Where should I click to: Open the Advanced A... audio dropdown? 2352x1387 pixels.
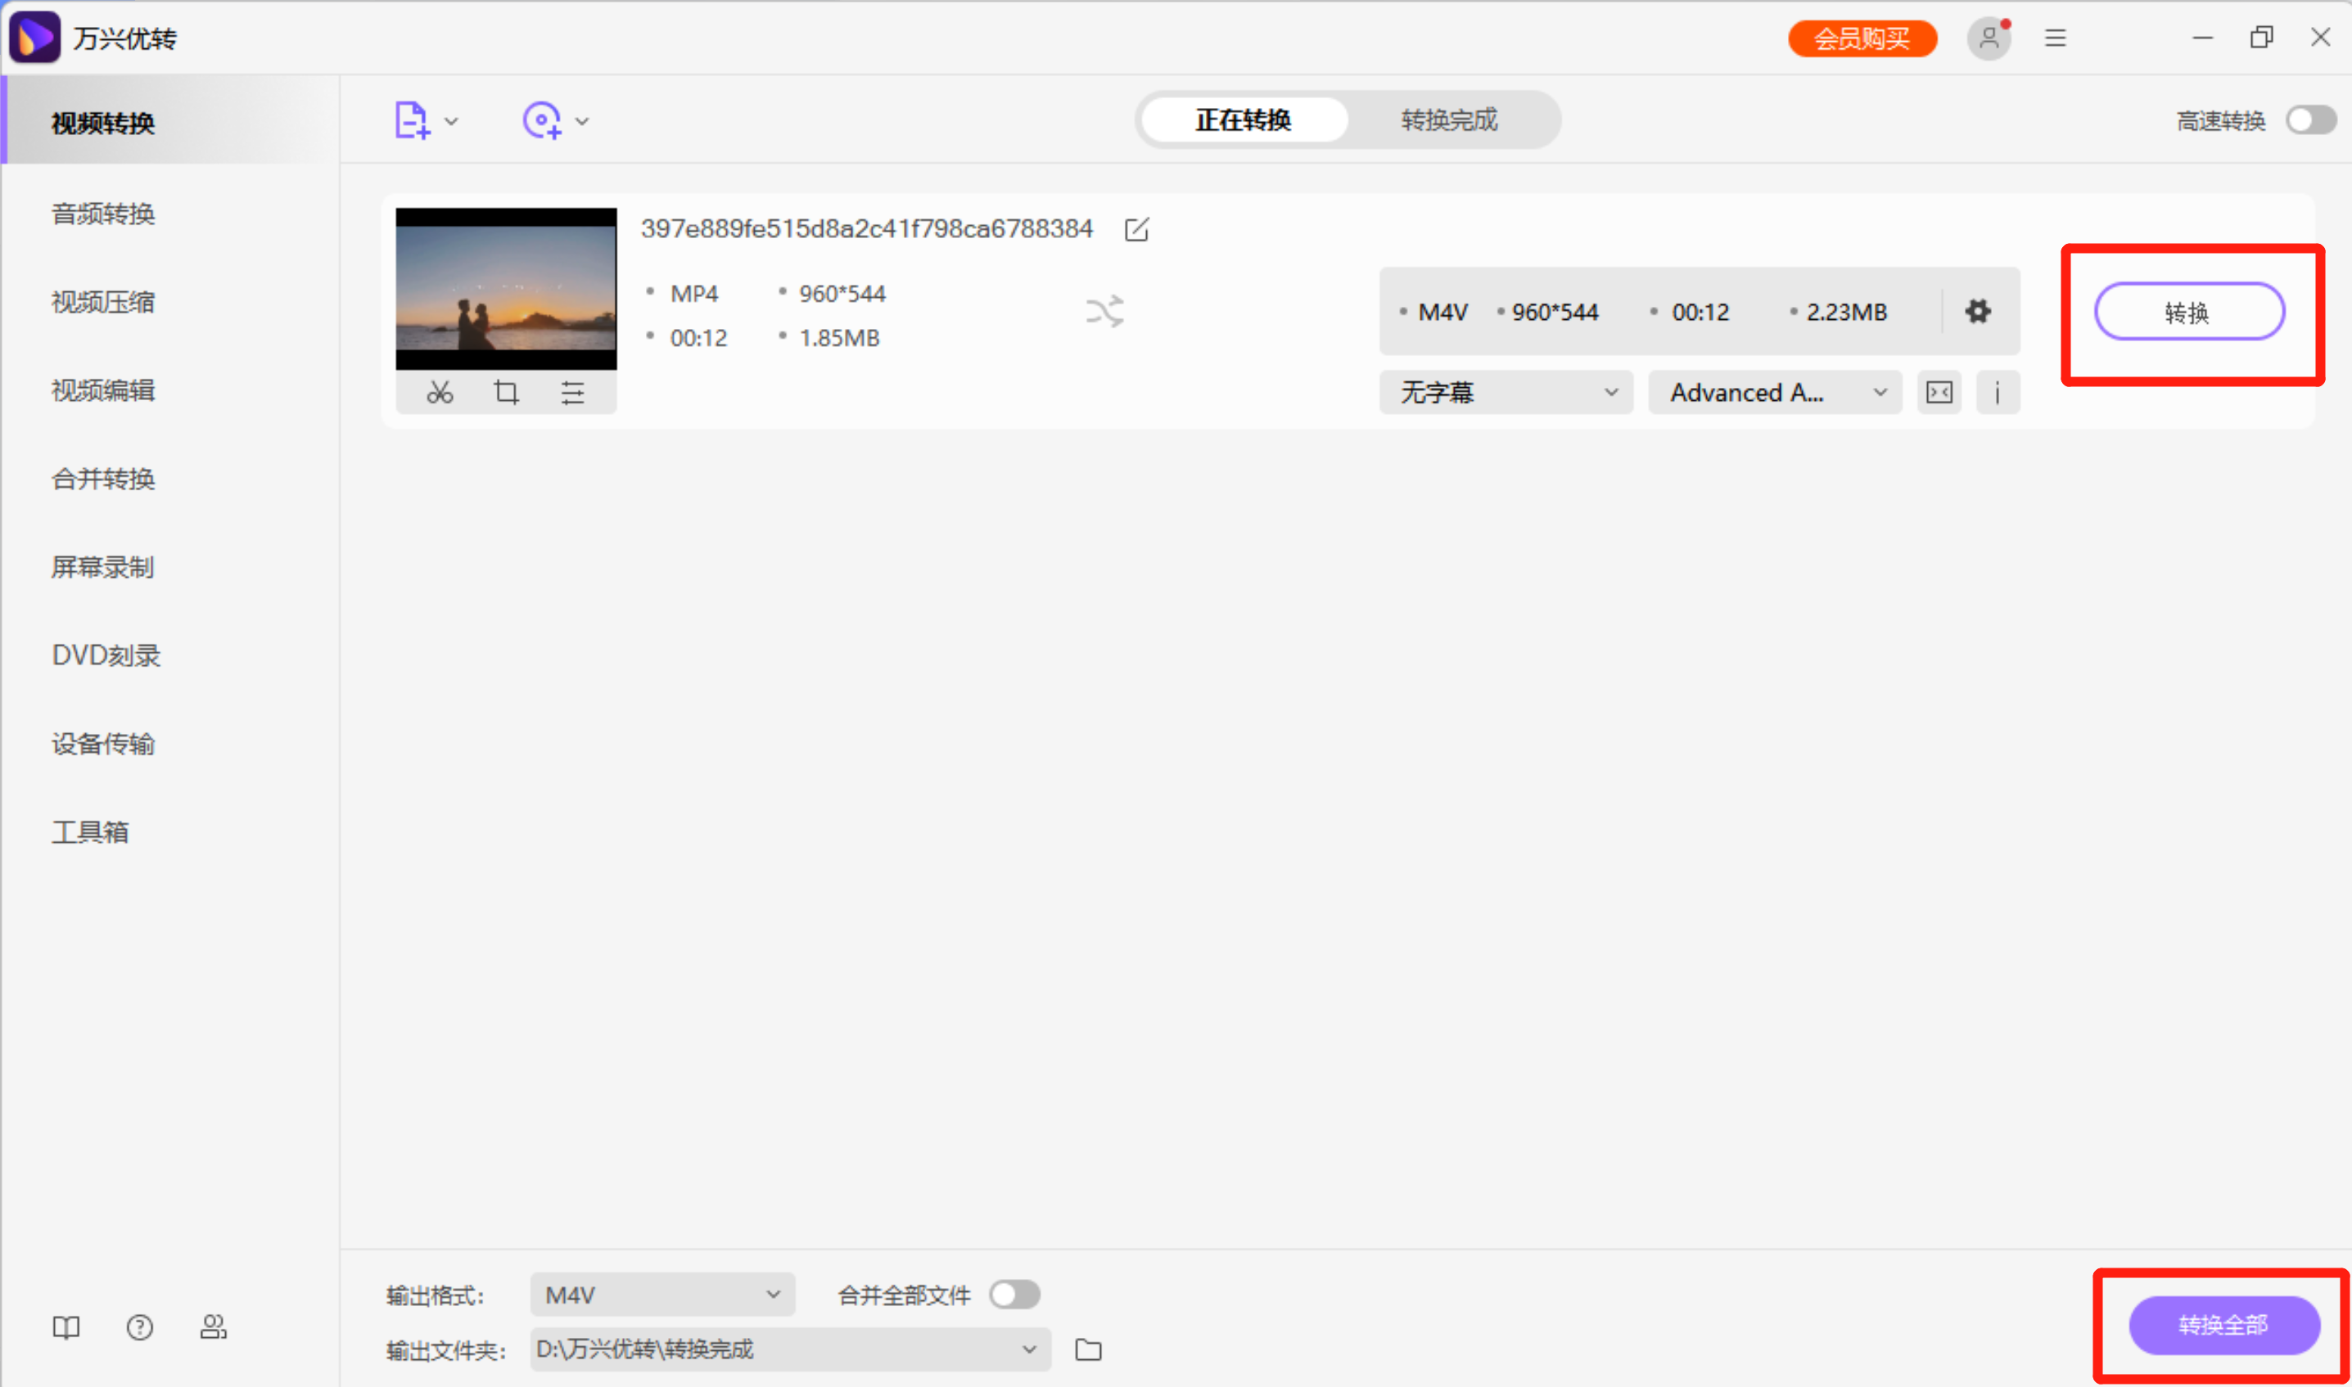(x=1774, y=393)
